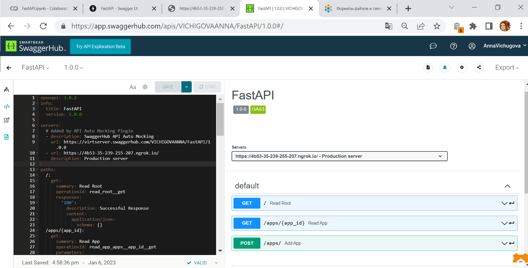Click the Try API Exploration Beta button

point(100,46)
